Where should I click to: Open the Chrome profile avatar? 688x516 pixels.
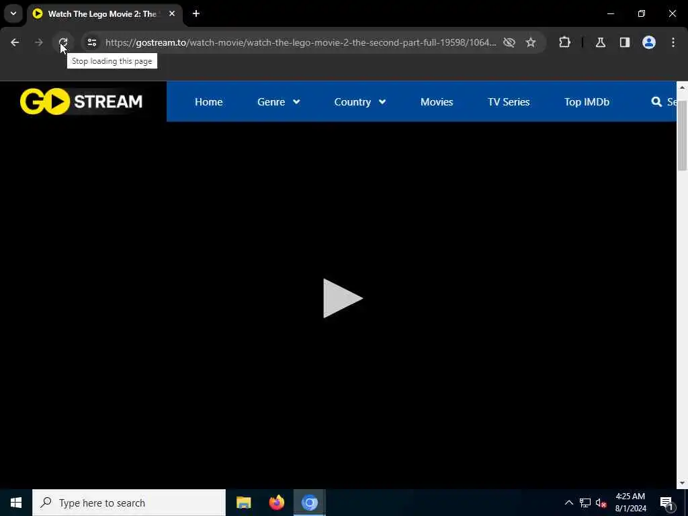point(649,42)
